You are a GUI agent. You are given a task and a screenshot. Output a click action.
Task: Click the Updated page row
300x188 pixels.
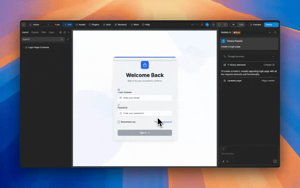[x=249, y=81]
